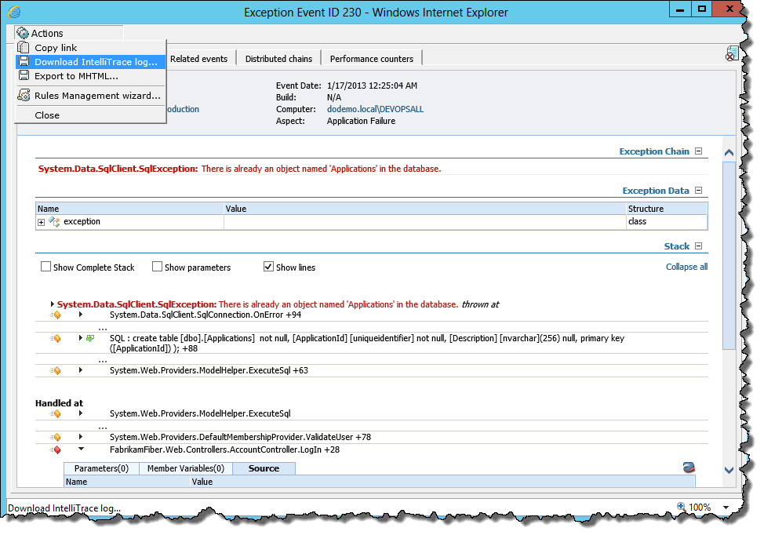Click the Export to MHTML floppy disk icon
The width and height of the screenshot is (764, 535).
pos(24,76)
